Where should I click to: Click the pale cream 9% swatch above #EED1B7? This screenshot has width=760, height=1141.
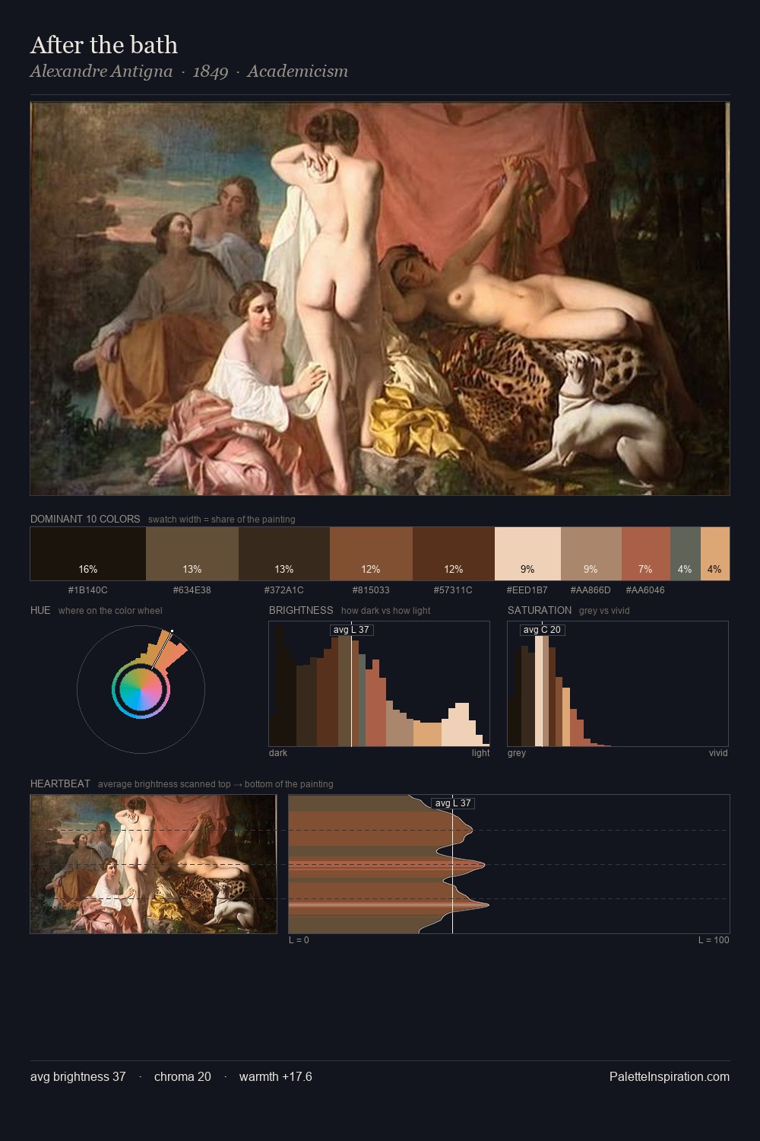(527, 554)
